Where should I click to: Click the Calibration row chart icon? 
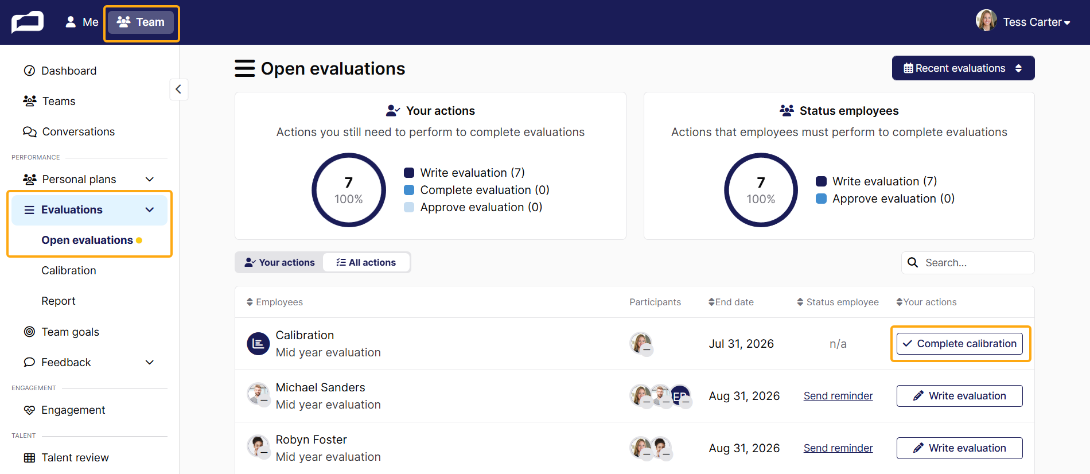click(x=258, y=344)
